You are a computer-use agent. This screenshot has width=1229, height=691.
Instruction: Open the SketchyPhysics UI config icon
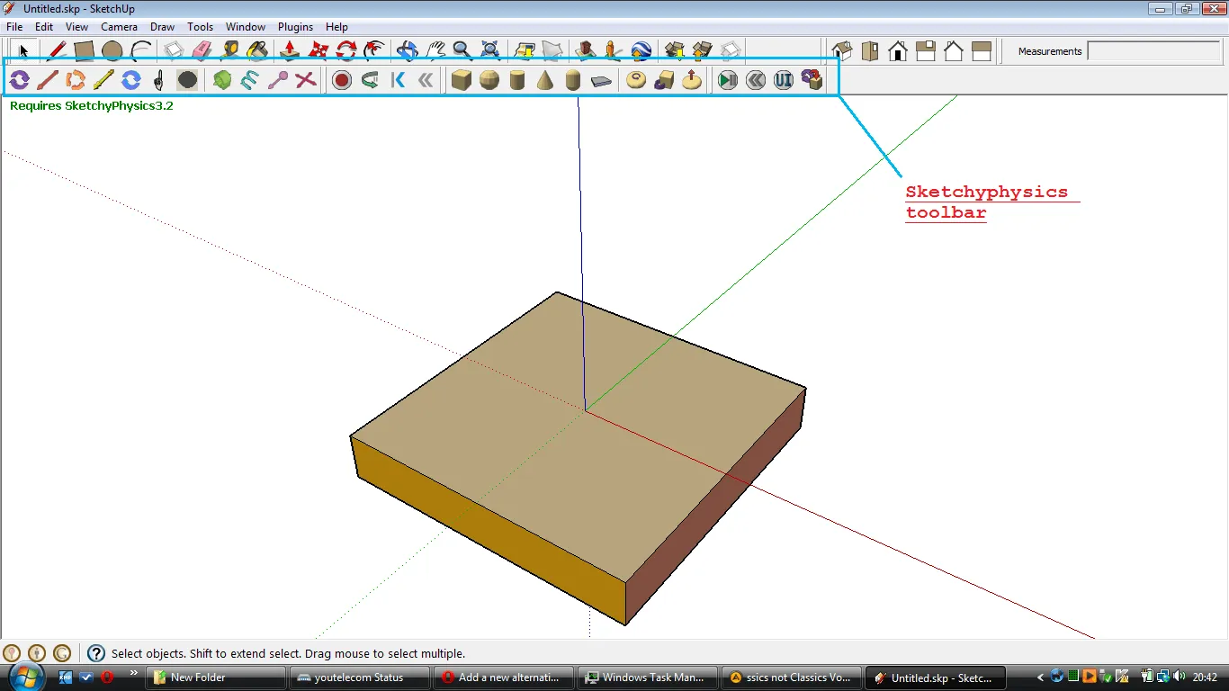(x=783, y=80)
